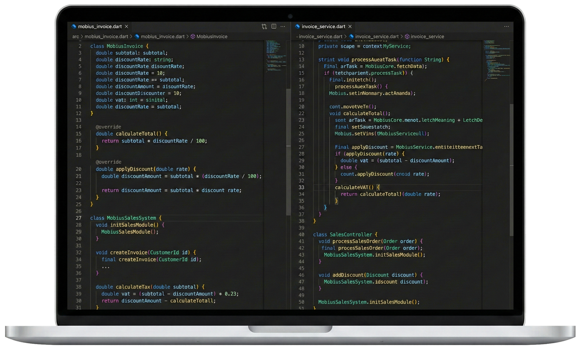
Task: Open right breadcrumb invoice_service.dart with Dart icon
Action: pyautogui.click(x=376, y=37)
